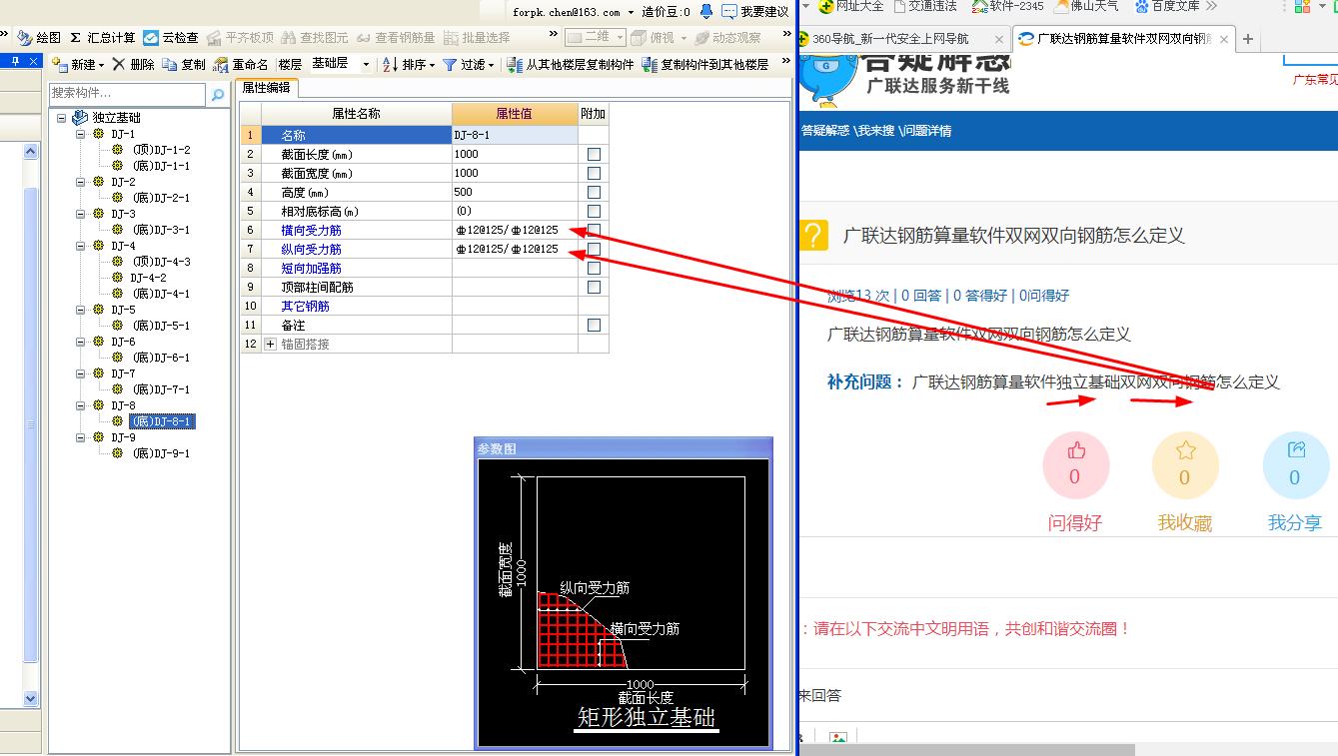
Task: Open 我要建议 feedback
Action: click(x=756, y=11)
